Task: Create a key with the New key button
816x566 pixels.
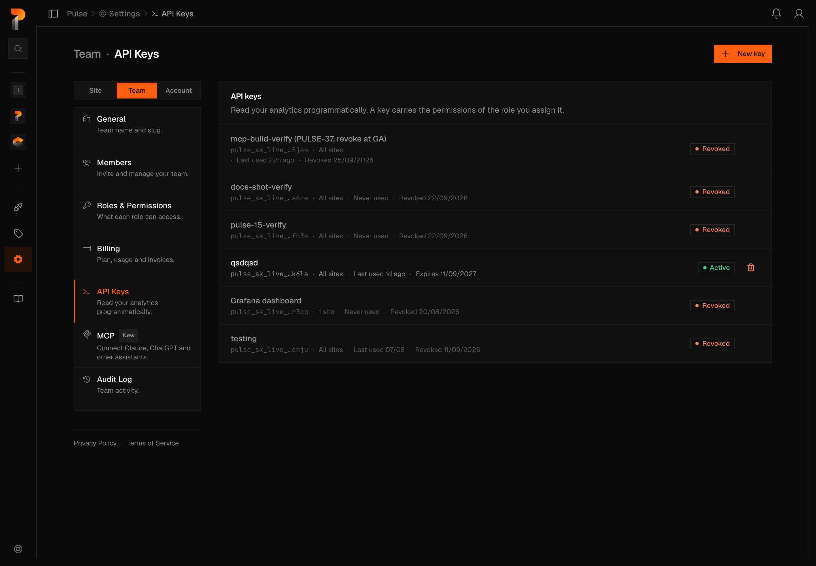Action: pos(743,54)
